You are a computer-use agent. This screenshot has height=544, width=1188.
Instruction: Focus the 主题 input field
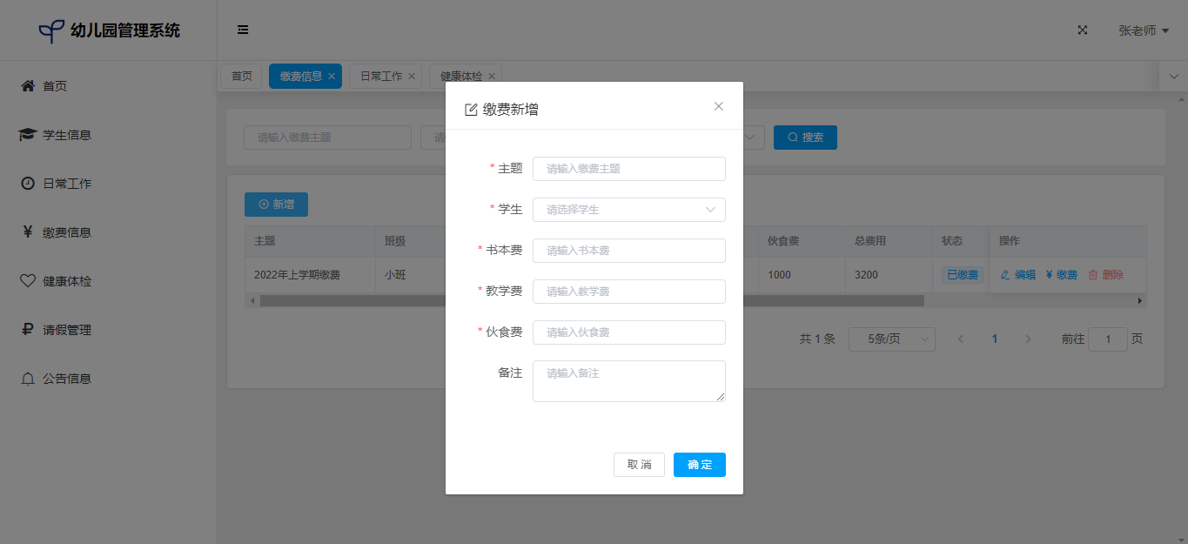(x=628, y=169)
